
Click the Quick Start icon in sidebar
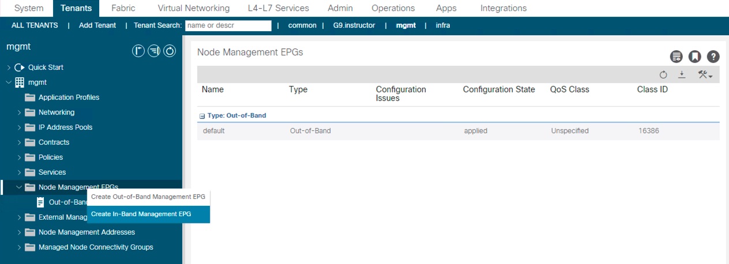point(20,67)
